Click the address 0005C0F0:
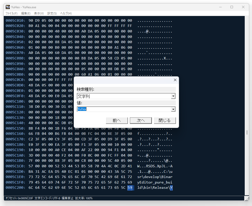The image size is (252, 206). pos(16,96)
